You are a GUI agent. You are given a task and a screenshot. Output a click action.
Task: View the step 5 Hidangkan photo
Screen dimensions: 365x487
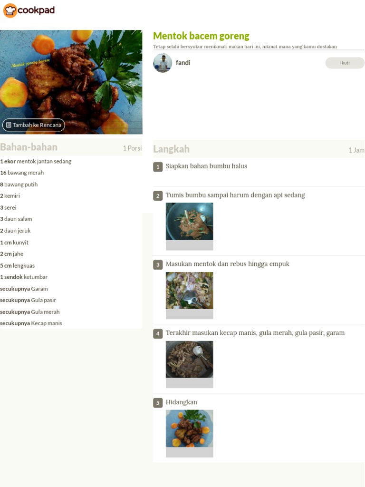pyautogui.click(x=189, y=429)
